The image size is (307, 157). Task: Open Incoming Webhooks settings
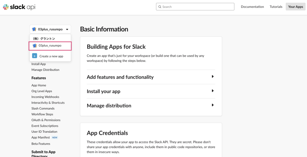(45, 97)
